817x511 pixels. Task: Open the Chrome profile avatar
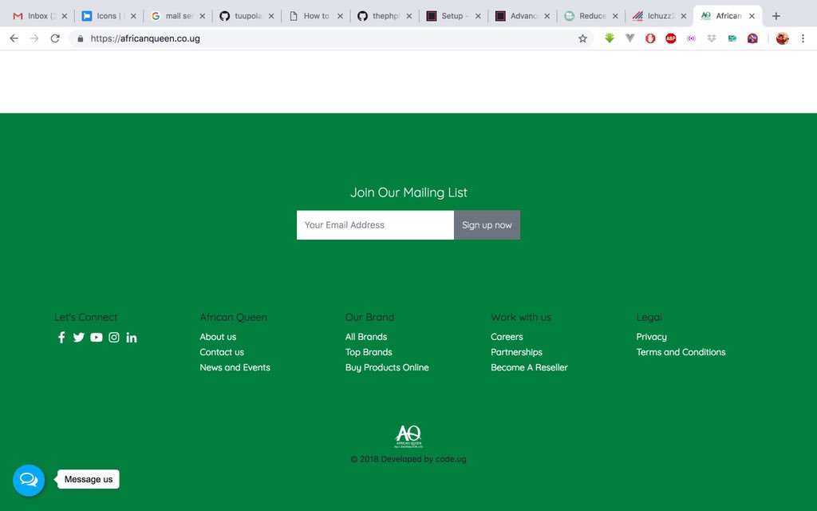[782, 38]
